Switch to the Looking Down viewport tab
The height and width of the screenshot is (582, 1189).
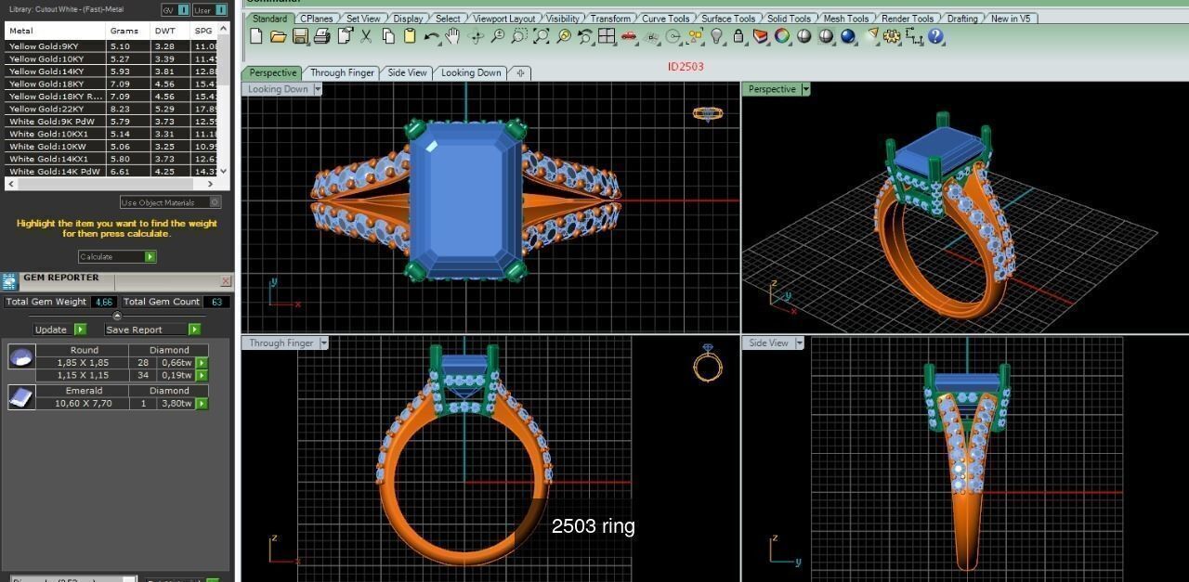pos(471,72)
